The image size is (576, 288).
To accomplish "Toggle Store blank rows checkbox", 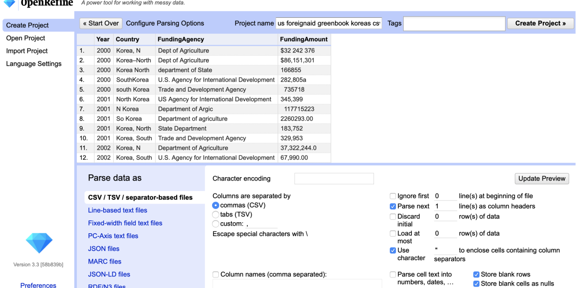I will [476, 275].
